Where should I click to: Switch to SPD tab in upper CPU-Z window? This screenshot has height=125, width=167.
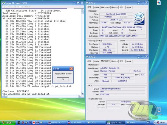pos(121,7)
